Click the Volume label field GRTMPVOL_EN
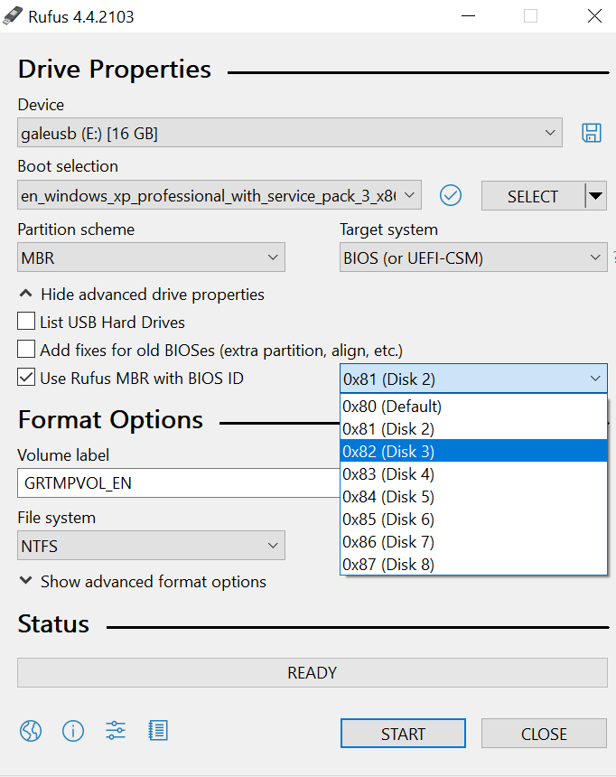Viewport: 616px width, 777px height. 179,482
